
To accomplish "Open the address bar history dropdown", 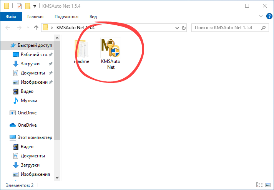I will click(177, 28).
